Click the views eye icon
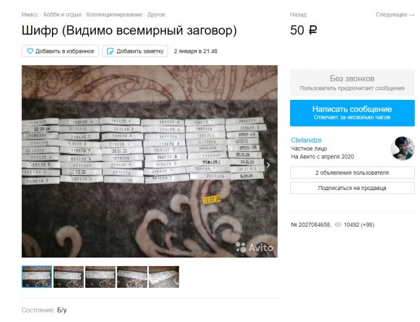This screenshot has height=322, width=420. click(338, 225)
